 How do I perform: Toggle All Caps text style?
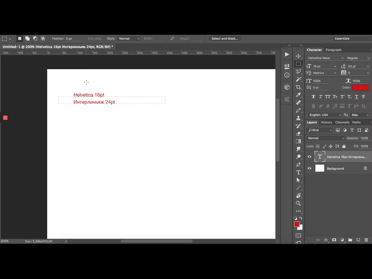pyautogui.click(x=328, y=96)
